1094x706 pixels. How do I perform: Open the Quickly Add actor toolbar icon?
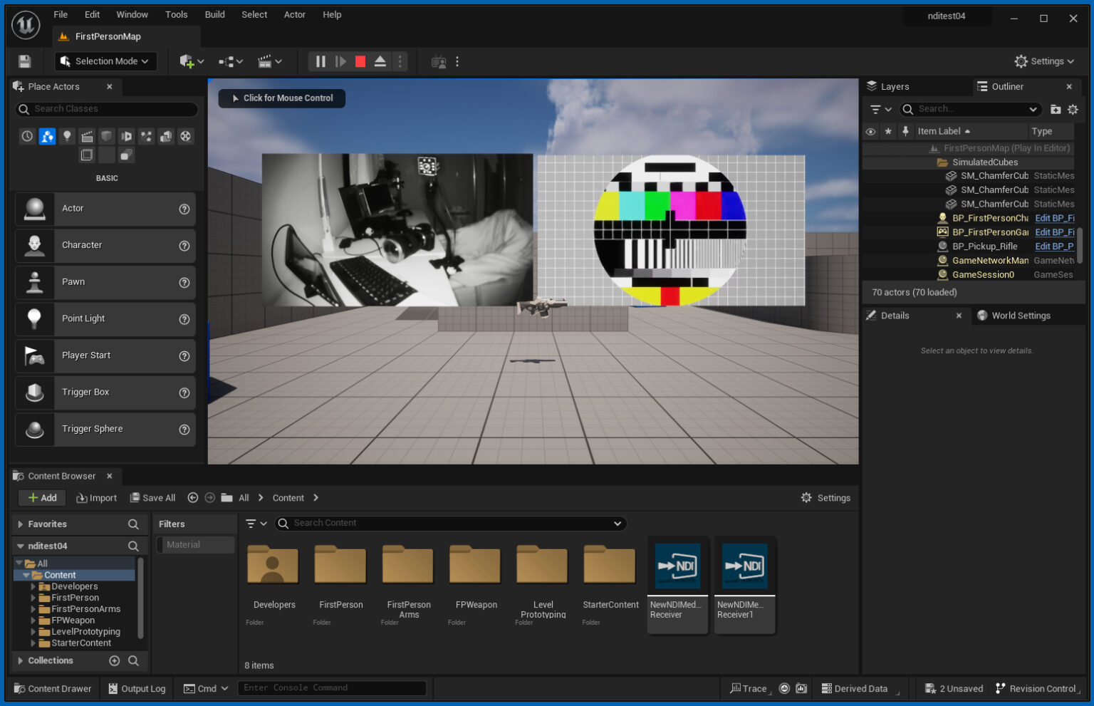pyautogui.click(x=188, y=61)
